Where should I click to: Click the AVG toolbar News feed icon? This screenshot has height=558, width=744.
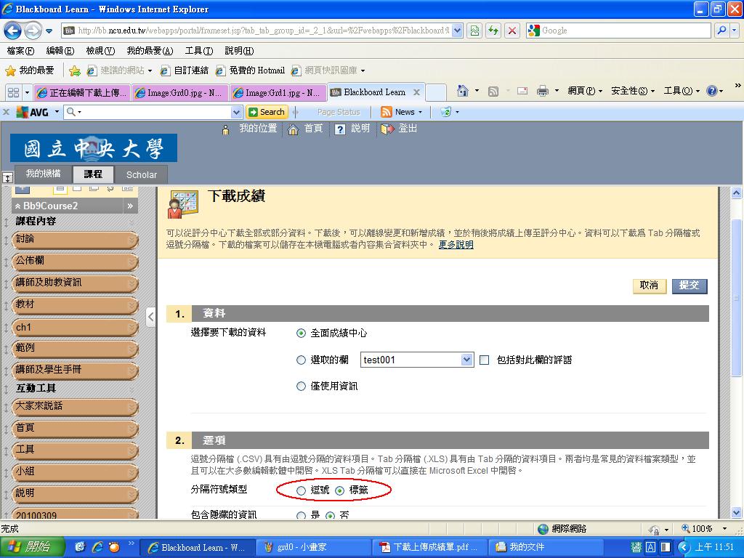click(387, 112)
